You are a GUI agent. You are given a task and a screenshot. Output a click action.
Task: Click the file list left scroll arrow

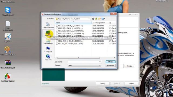click(56, 58)
